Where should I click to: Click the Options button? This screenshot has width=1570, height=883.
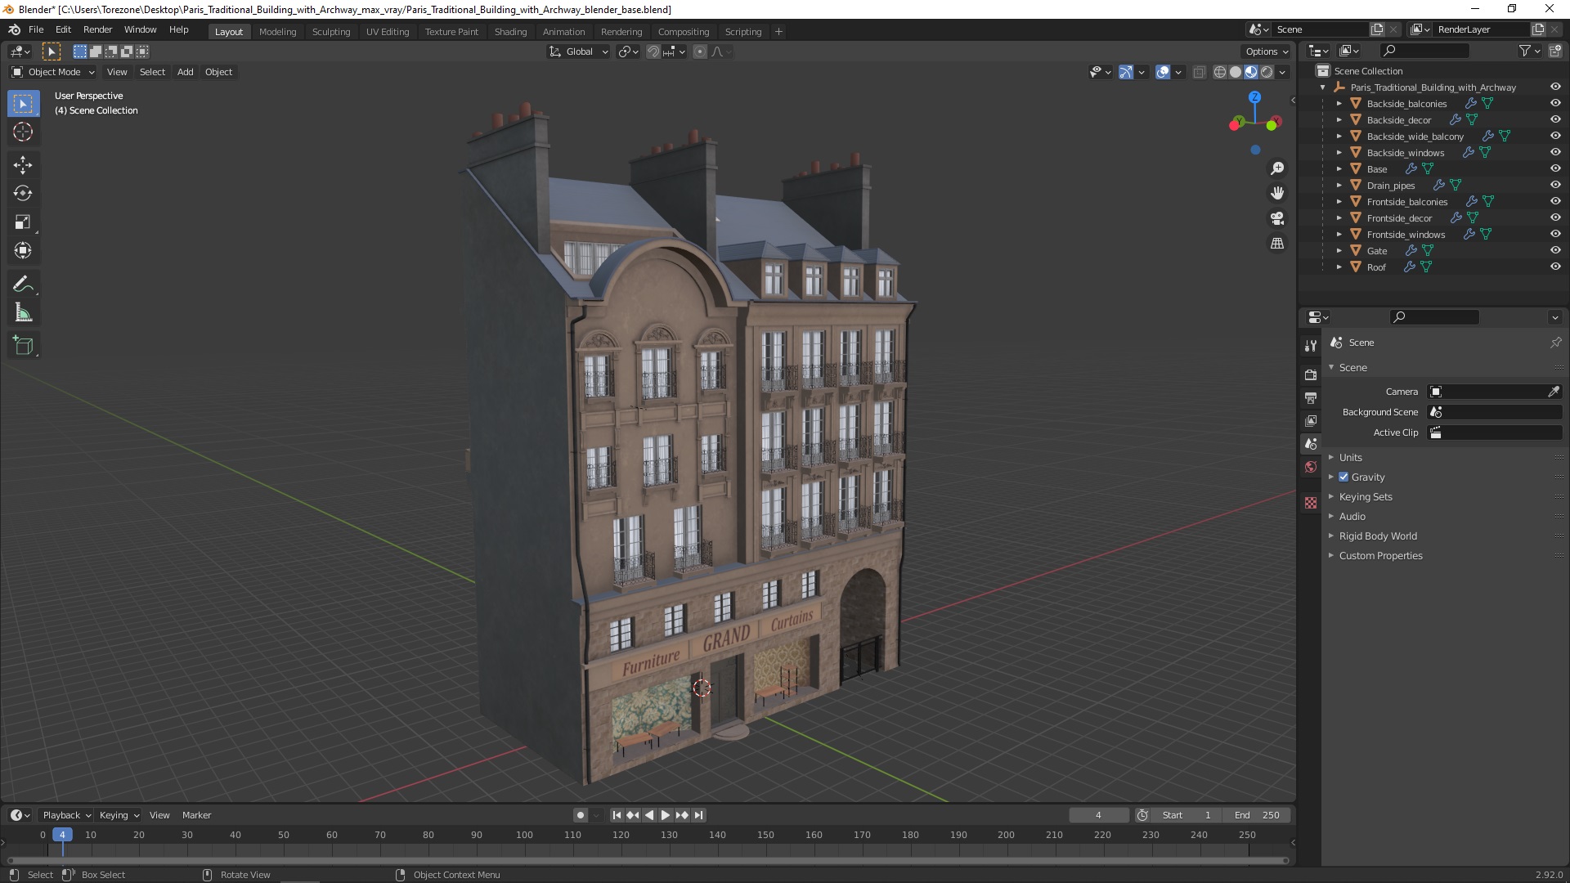[1266, 52]
